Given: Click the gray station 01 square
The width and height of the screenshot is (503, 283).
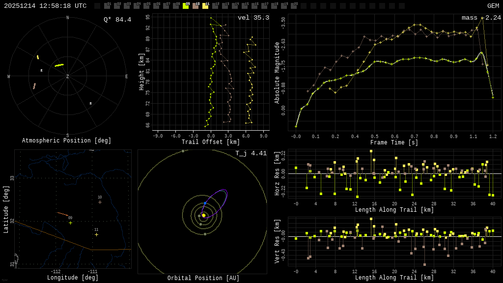Looking at the screenshot, I should [x=107, y=6].
